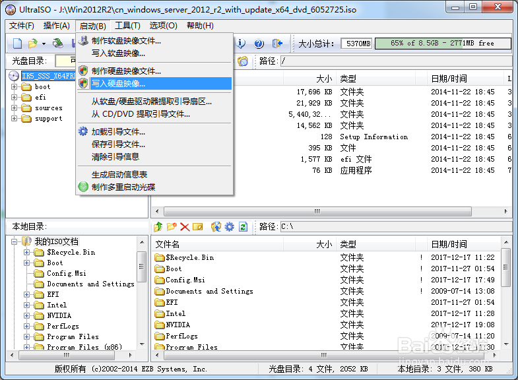
Task: Click the local path field showing C:\
Action: (396, 227)
